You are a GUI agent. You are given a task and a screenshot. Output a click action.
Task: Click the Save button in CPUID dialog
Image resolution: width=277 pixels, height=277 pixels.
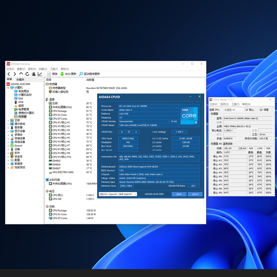[179, 194]
